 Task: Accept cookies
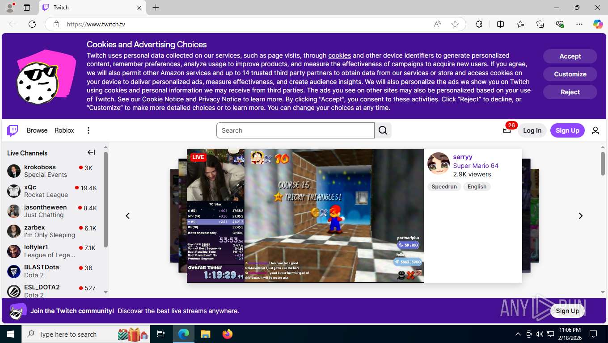click(570, 56)
